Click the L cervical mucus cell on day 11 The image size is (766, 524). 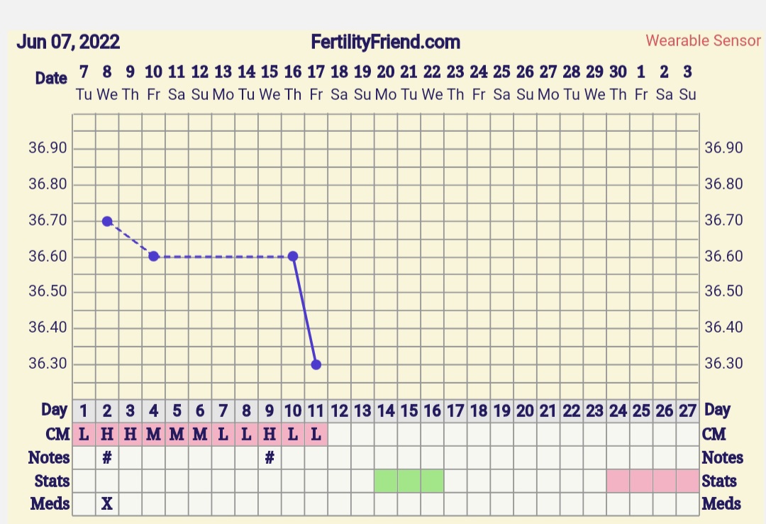click(x=316, y=434)
